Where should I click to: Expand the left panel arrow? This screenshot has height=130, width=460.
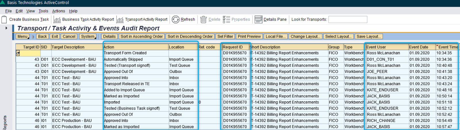coord(6,28)
